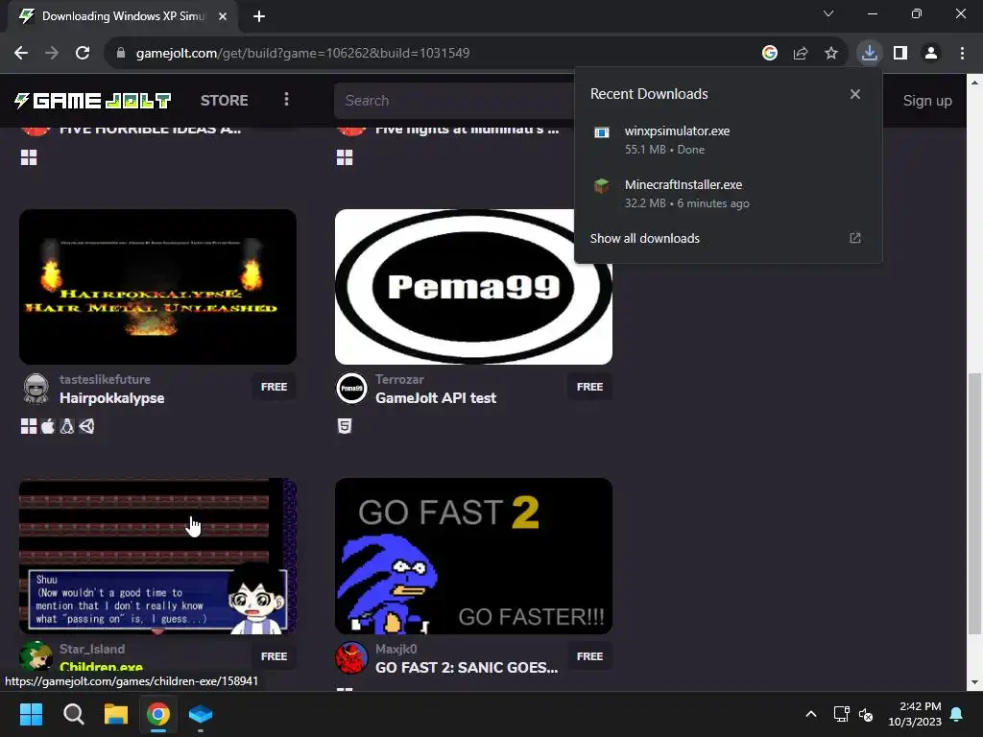Open File Explorer from taskbar
The height and width of the screenshot is (737, 983).
point(116,714)
